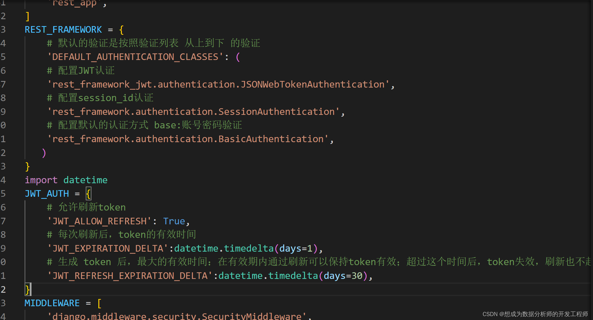The image size is (593, 320).
Task: Click the opening bracket after MIDDLEWARE =
Action: point(100,303)
